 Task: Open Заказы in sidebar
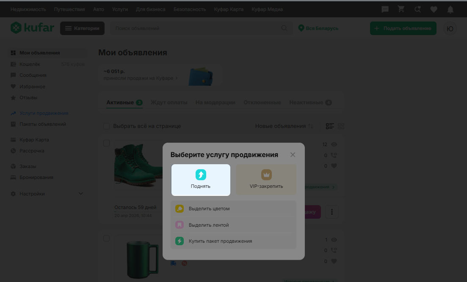pos(48,166)
